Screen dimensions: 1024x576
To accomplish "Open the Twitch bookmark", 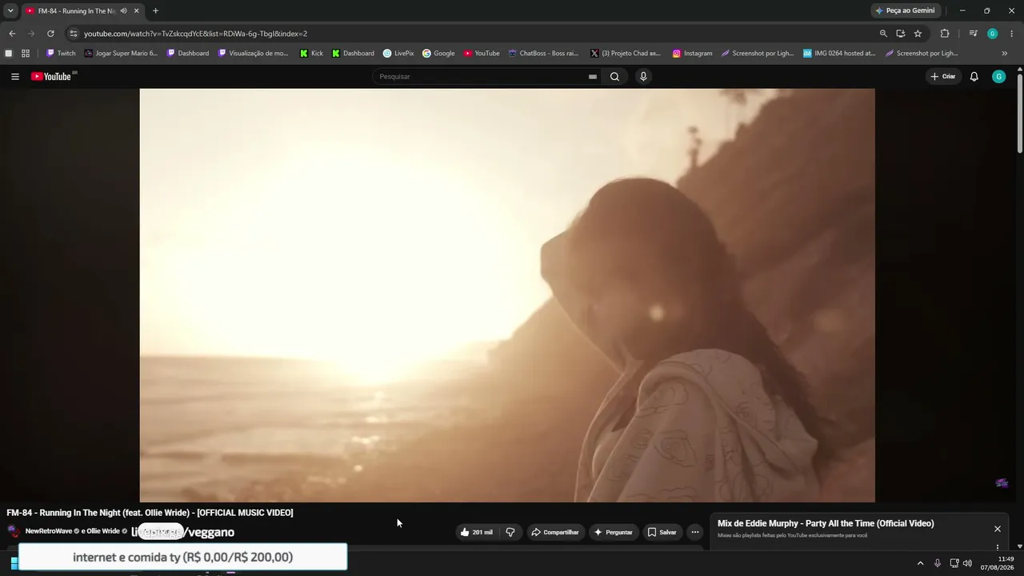I will click(x=61, y=54).
